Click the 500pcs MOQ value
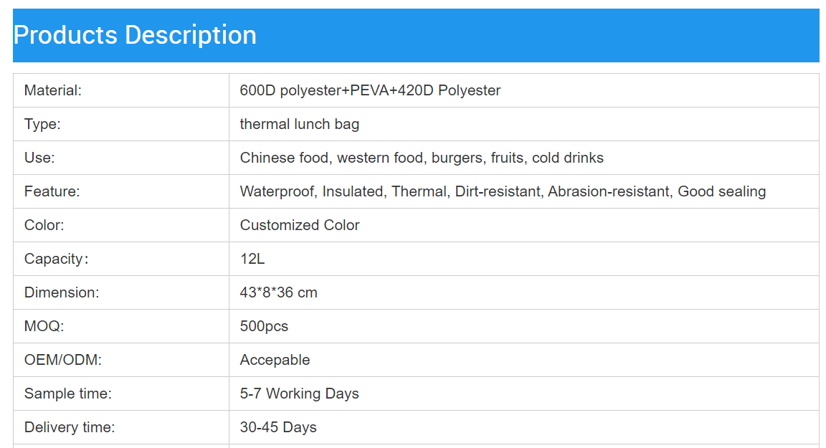Viewport: 826px width, 448px height. tap(264, 326)
